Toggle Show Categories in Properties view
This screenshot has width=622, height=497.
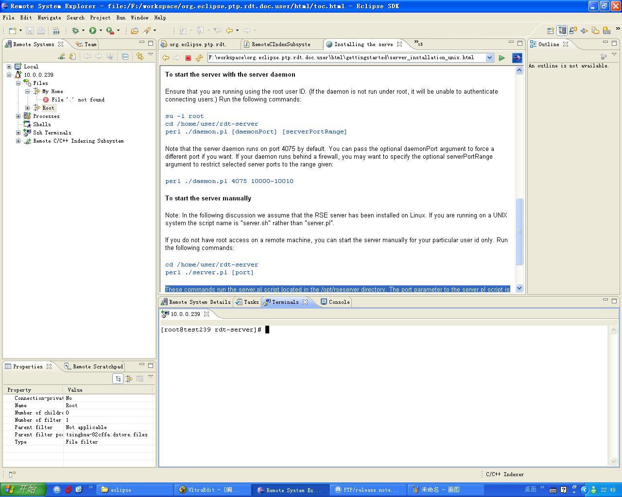(x=118, y=379)
